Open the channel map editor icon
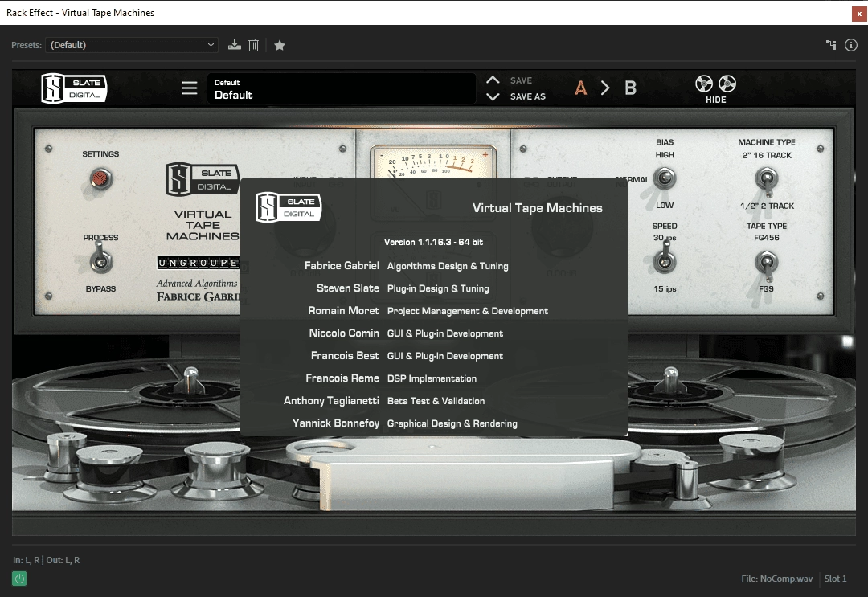Viewport: 868px width, 597px height. (831, 45)
